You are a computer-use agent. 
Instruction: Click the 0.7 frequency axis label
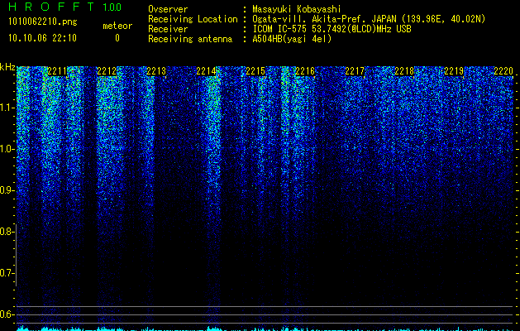pos(7,273)
